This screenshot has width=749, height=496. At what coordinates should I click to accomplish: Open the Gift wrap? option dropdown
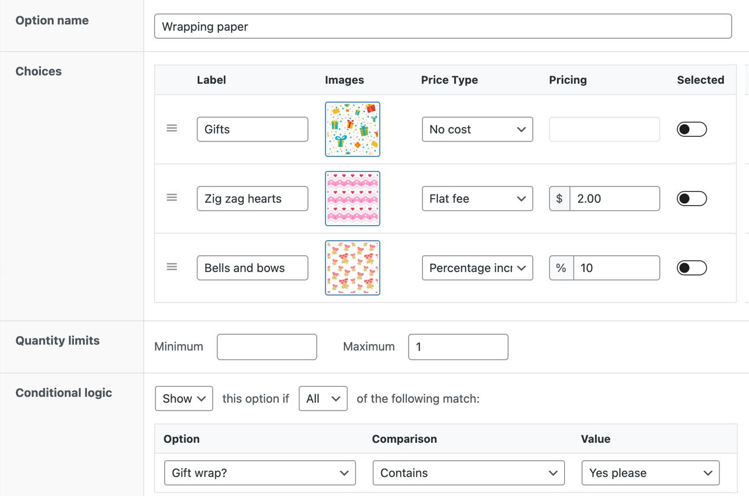click(259, 472)
